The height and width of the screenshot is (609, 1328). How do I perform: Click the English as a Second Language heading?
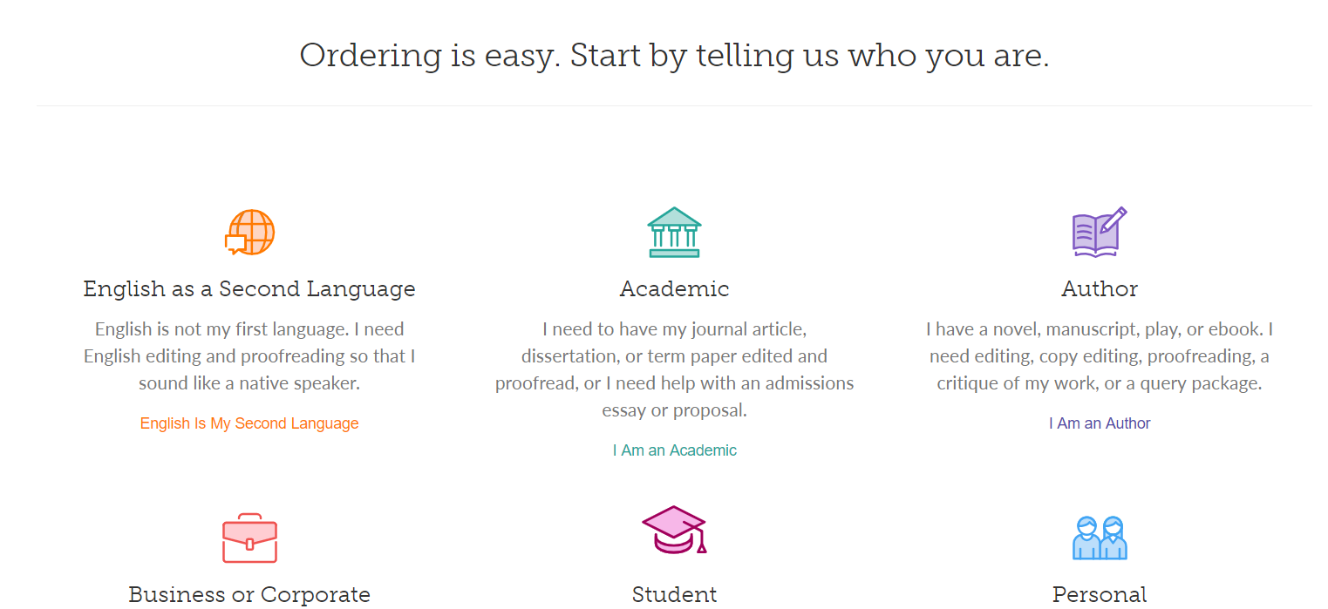point(249,288)
